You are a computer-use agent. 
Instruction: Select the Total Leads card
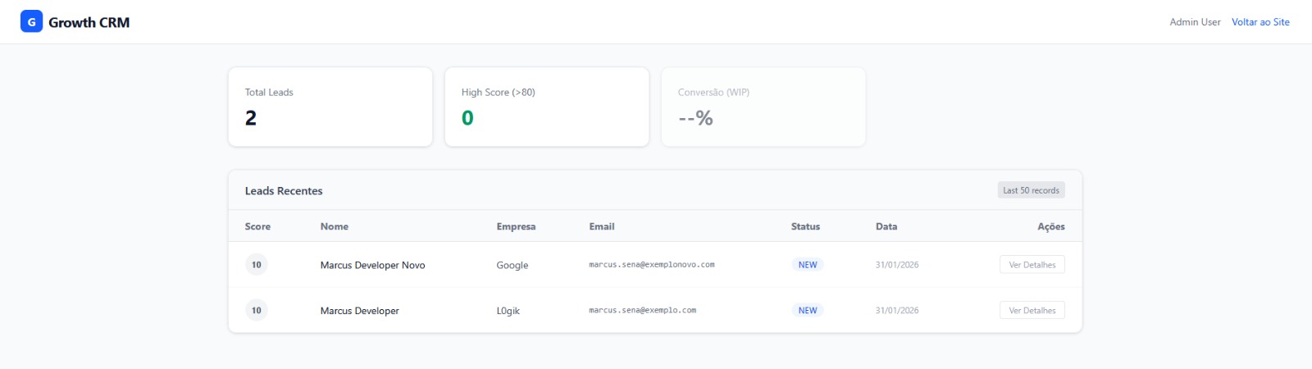point(330,107)
